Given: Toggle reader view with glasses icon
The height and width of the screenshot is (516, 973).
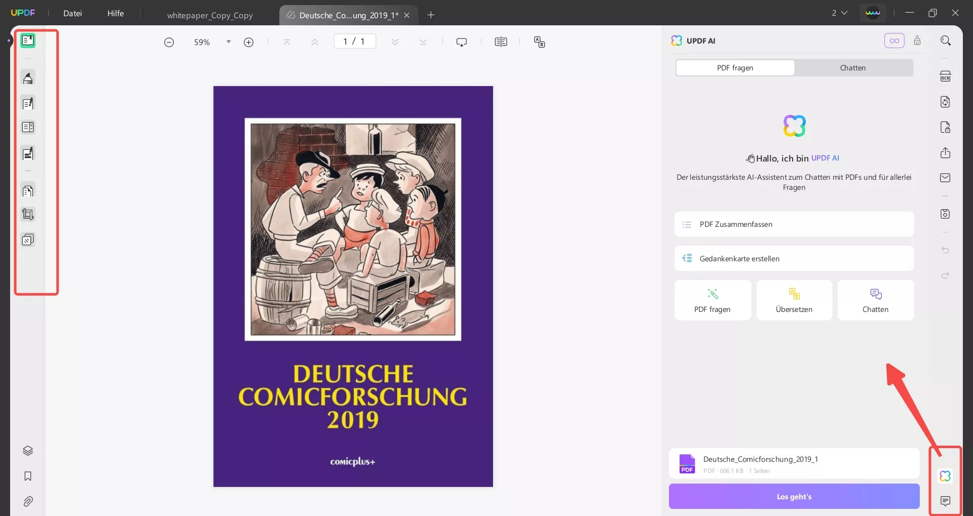Looking at the screenshot, I should (894, 41).
